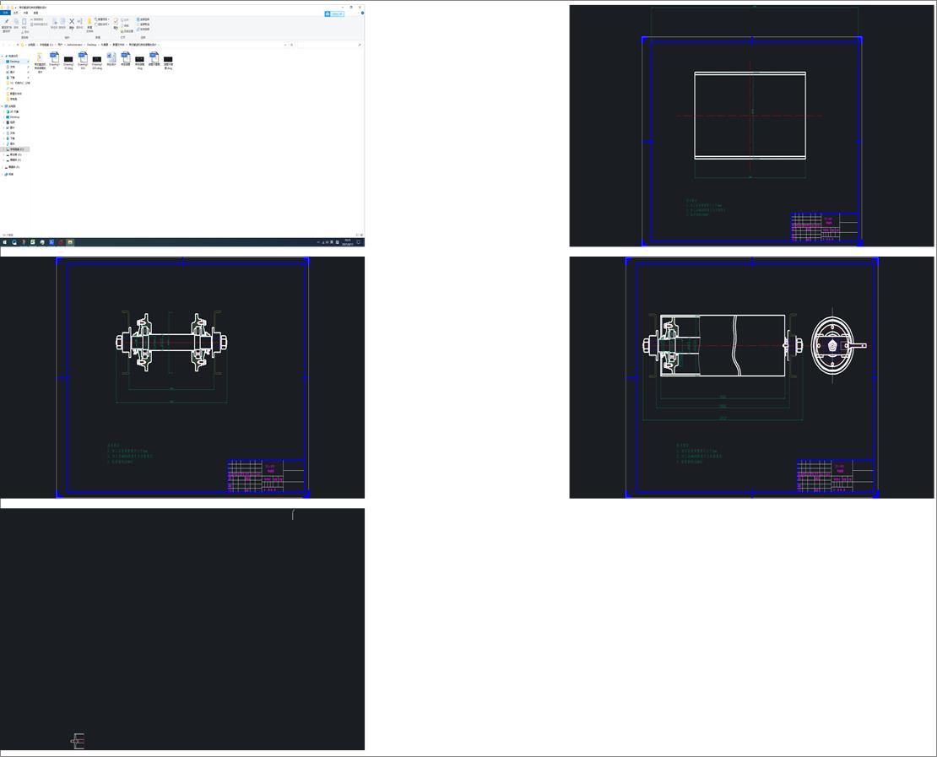
Task: Open the CAD thumbnail showing the axle assembly
Action: click(182, 377)
